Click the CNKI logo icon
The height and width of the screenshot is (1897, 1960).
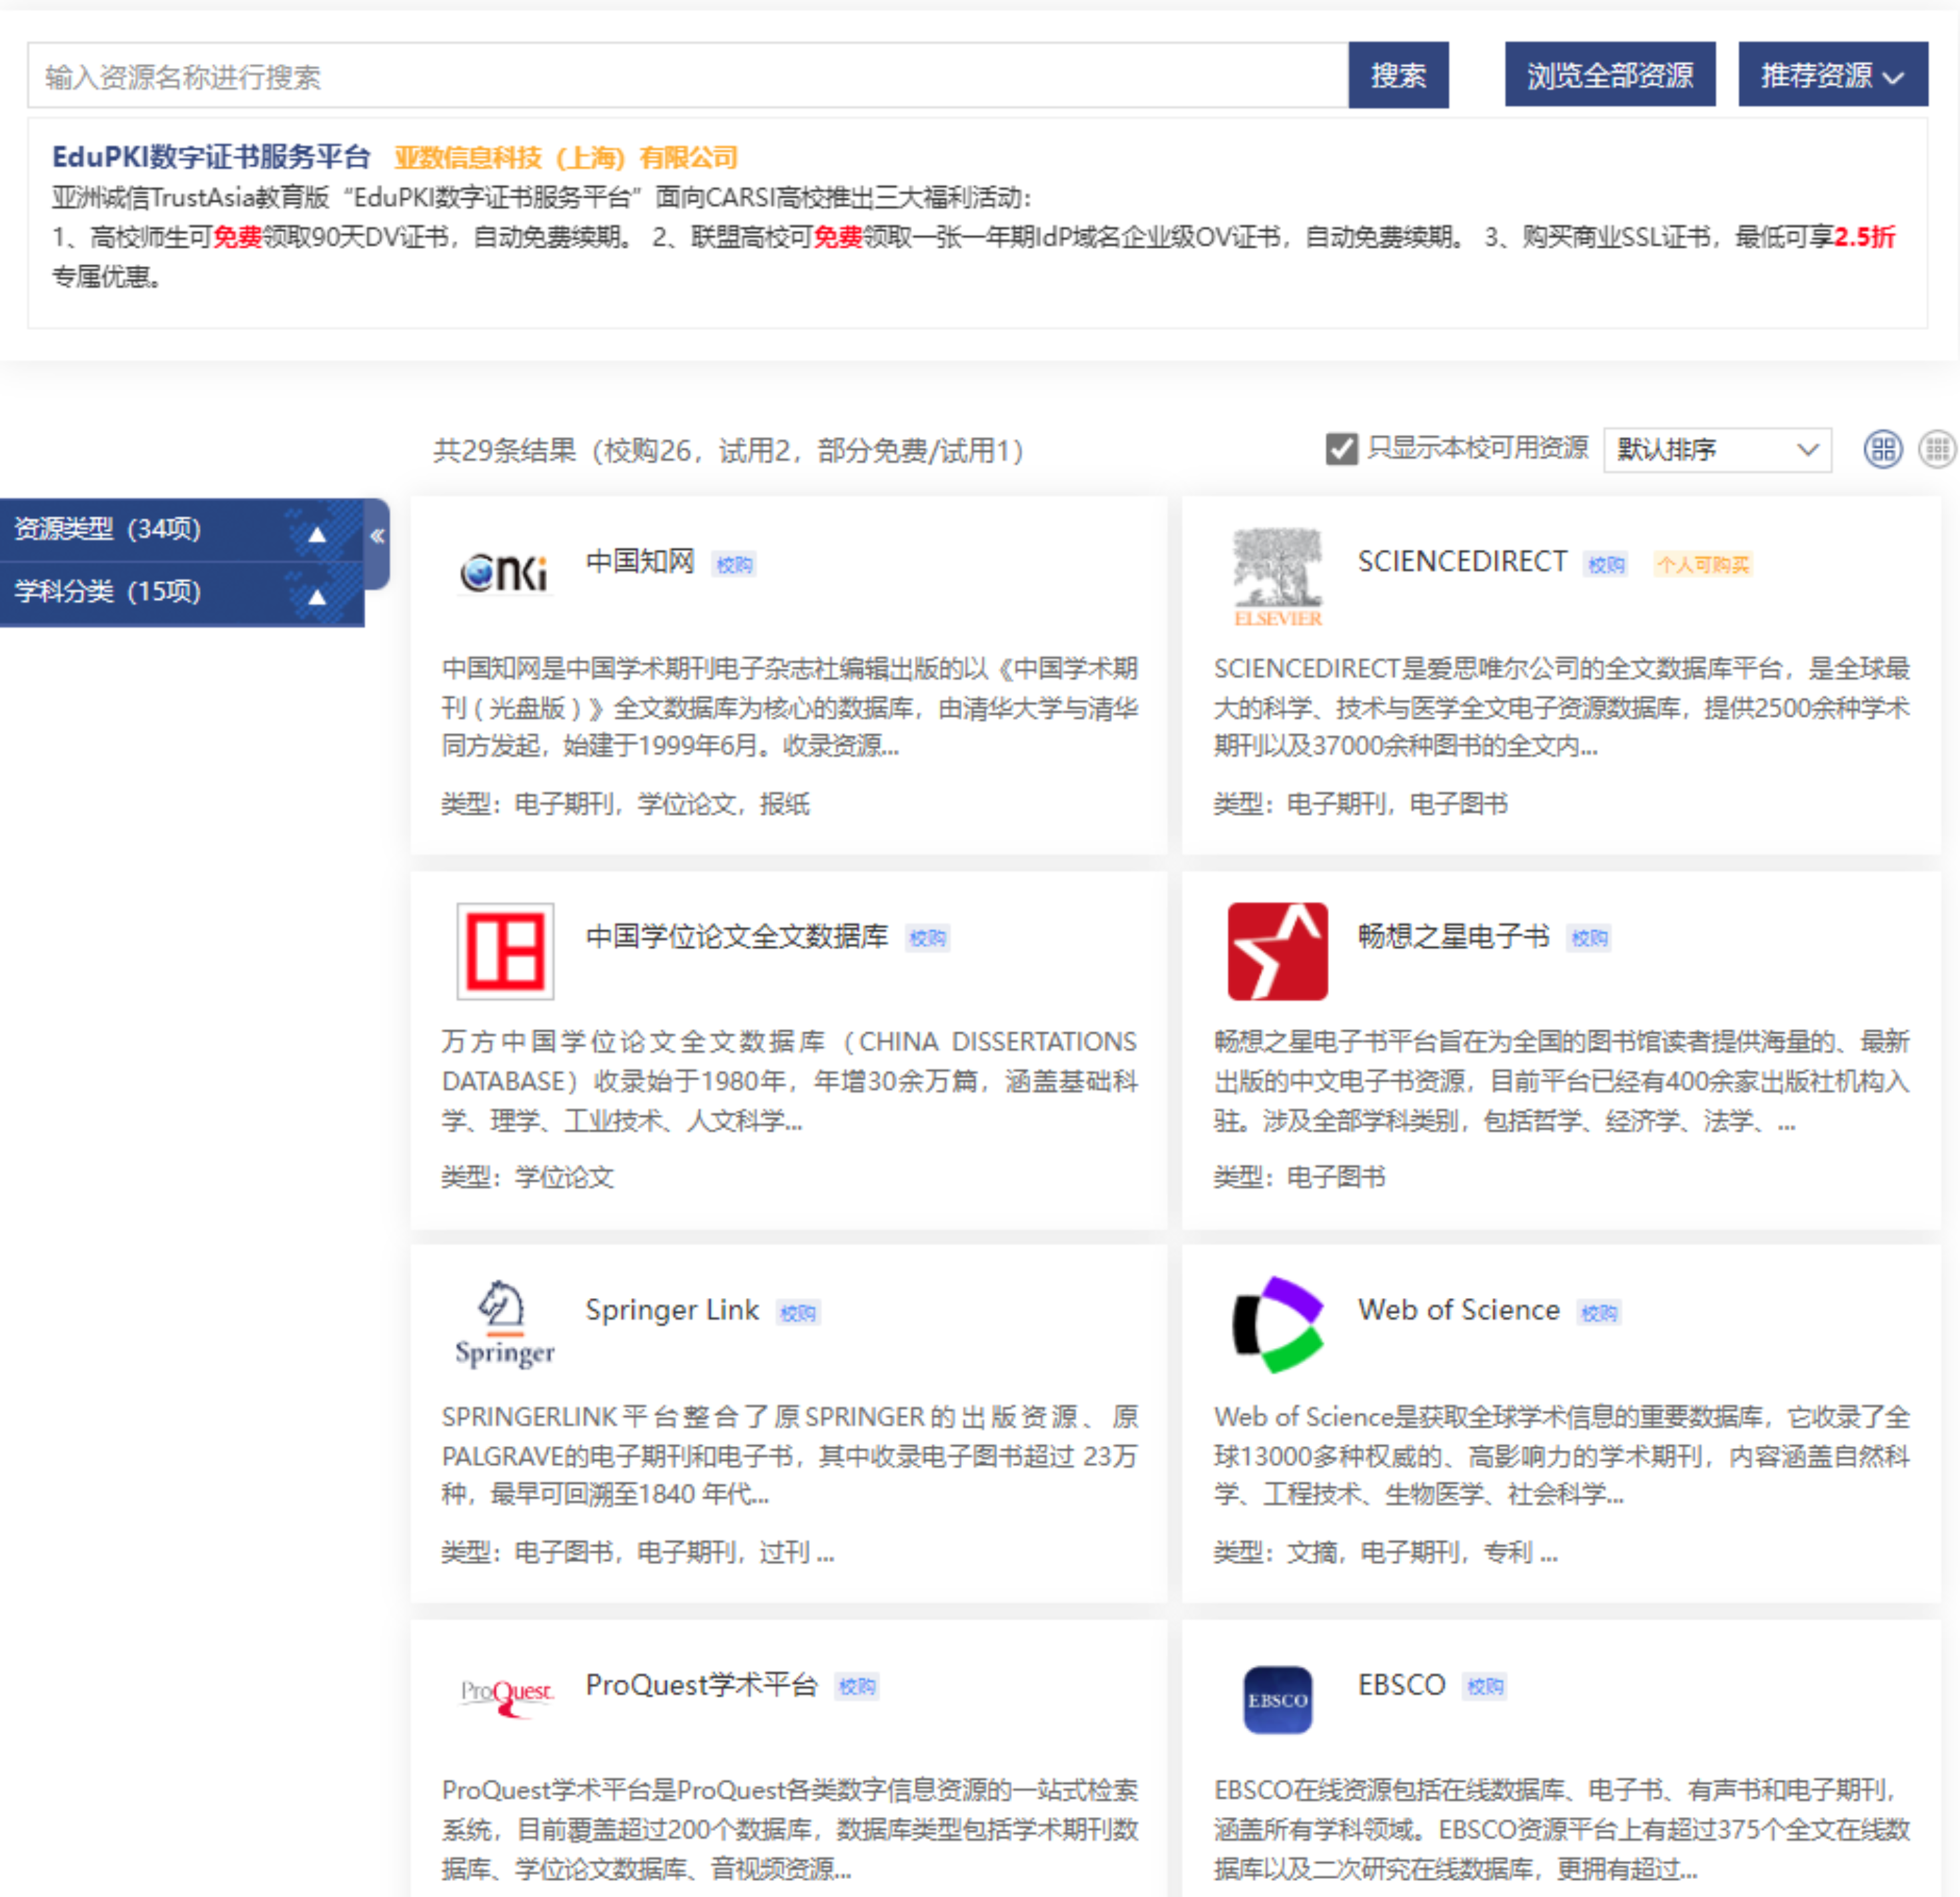[x=505, y=573]
